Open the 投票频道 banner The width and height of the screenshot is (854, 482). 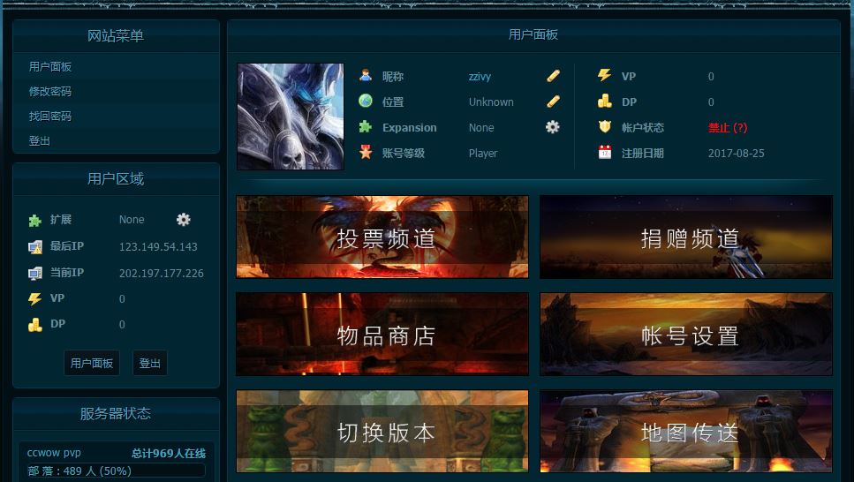[x=382, y=237]
